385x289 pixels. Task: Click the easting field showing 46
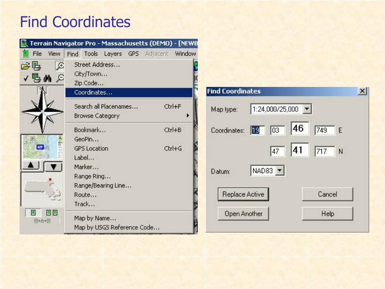pyautogui.click(x=300, y=128)
